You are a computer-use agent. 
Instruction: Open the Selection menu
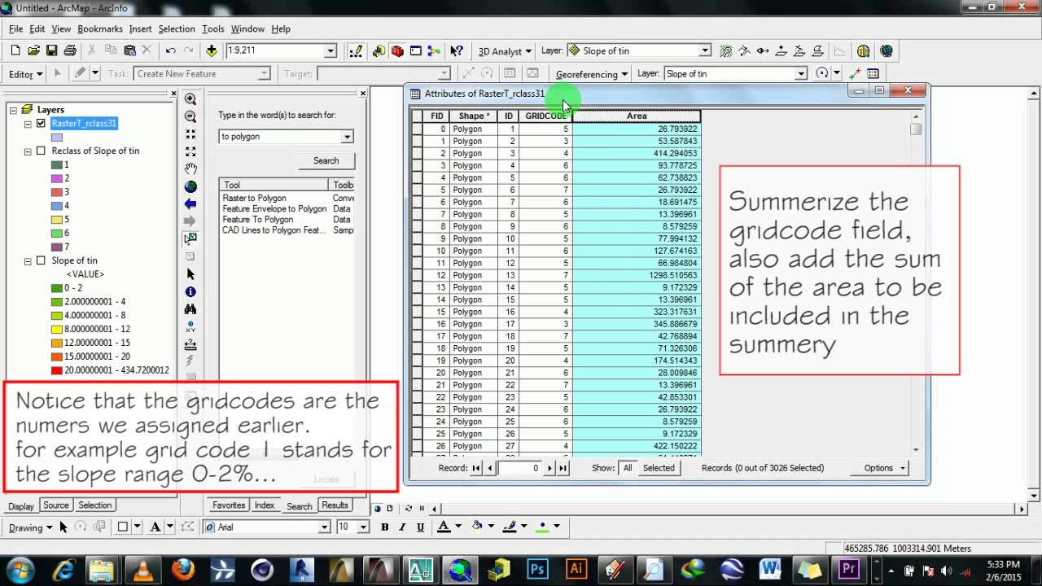point(177,28)
